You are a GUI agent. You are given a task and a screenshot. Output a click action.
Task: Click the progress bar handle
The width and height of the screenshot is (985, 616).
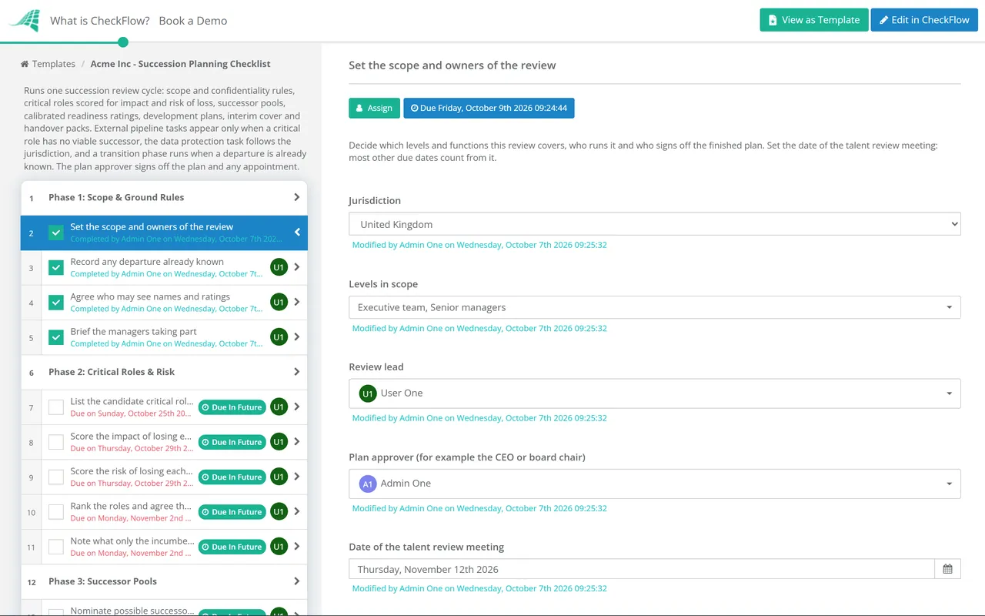click(x=123, y=42)
